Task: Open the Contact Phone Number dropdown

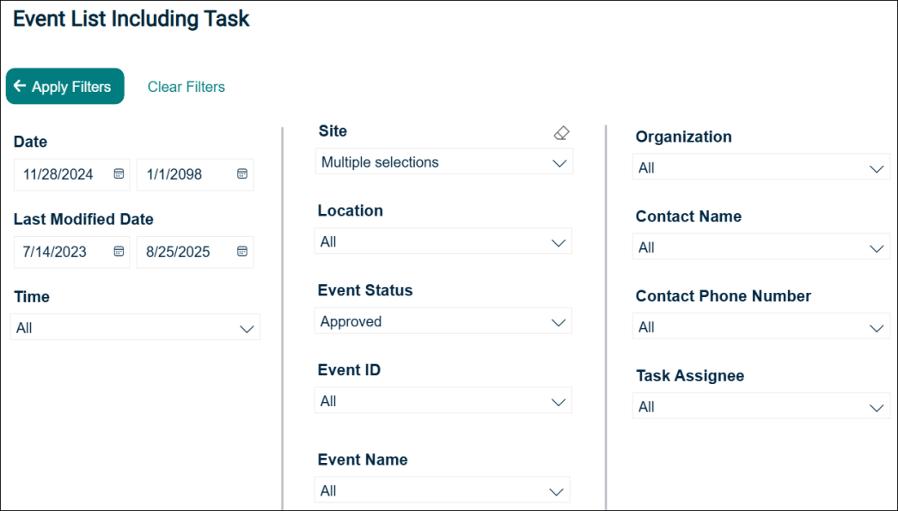Action: coord(761,326)
